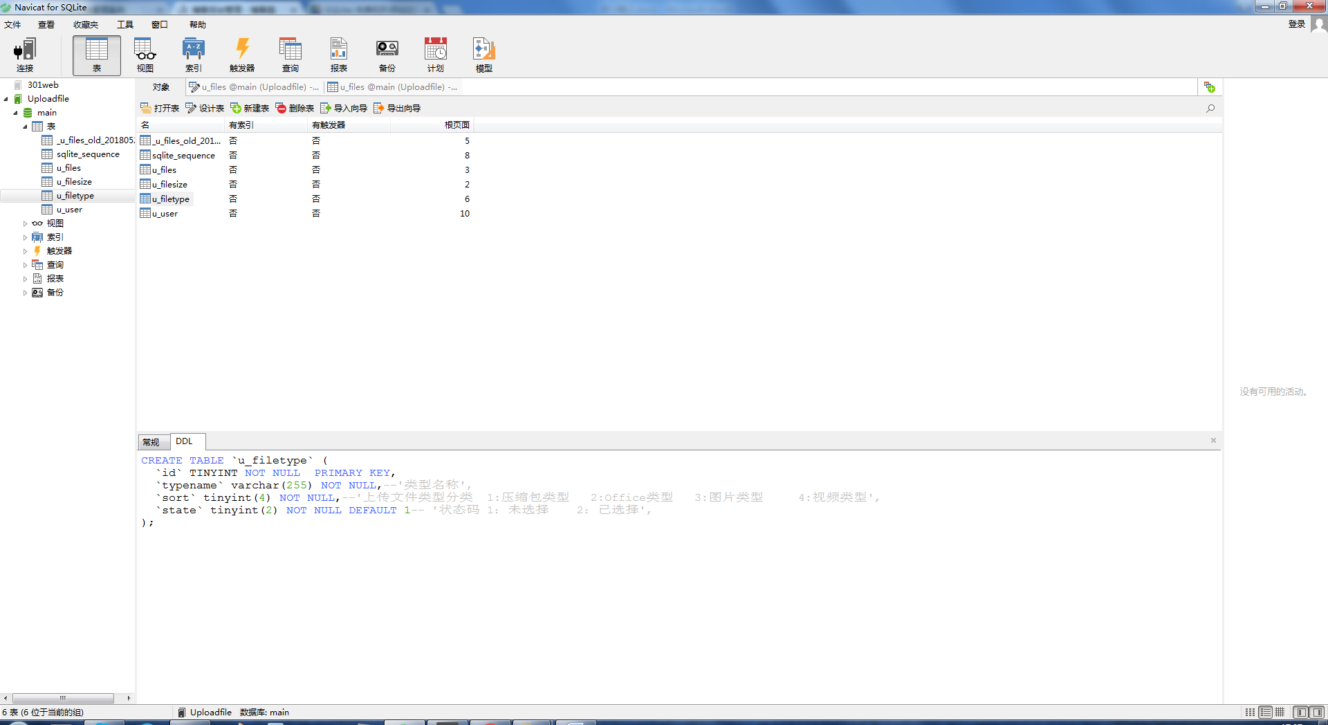Expand the 报表 report tree node
This screenshot has height=725, width=1328.
tap(25, 279)
